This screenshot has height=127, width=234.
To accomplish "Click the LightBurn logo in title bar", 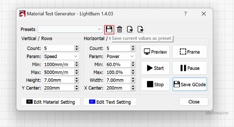I will pos(22,14).
